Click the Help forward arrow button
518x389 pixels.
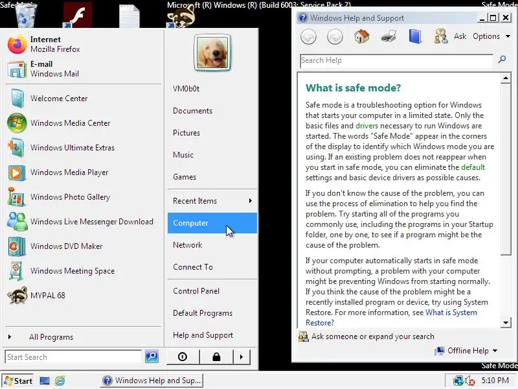(335, 36)
